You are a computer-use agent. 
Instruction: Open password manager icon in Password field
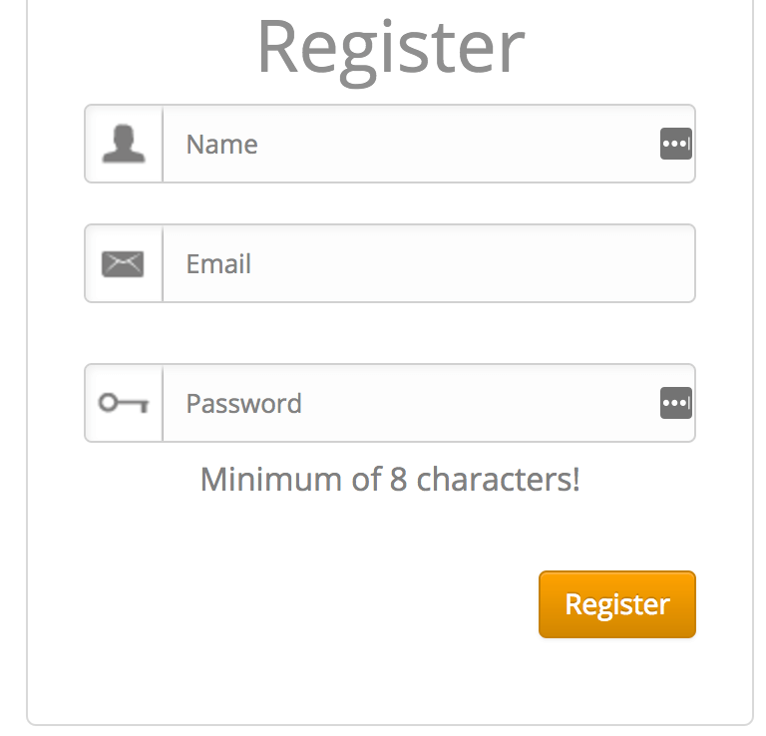point(675,404)
